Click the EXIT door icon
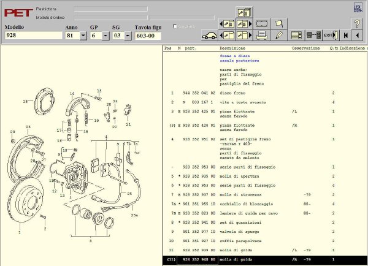The image size is (368, 266). (x=331, y=36)
